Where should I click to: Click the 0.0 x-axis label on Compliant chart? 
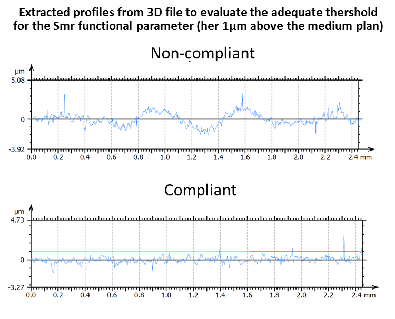(x=31, y=295)
